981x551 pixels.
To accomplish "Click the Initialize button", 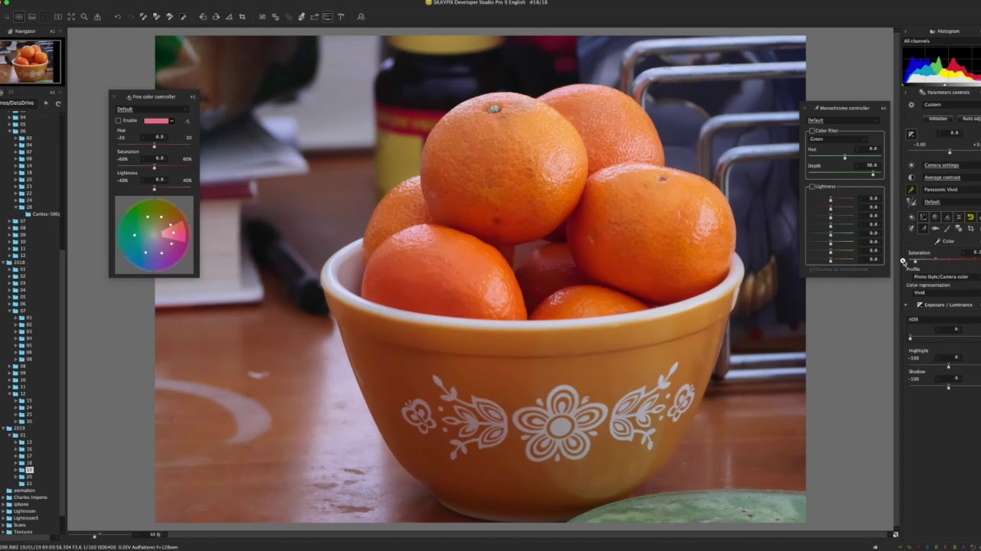I will coord(938,119).
